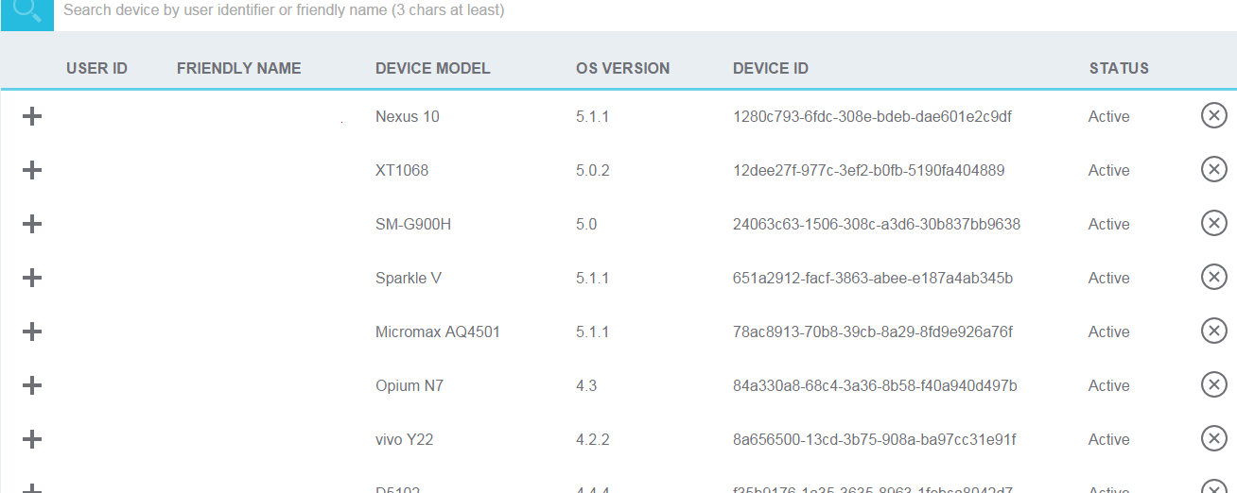Expand the XT1068 device row
This screenshot has width=1237, height=493.
pyautogui.click(x=32, y=170)
